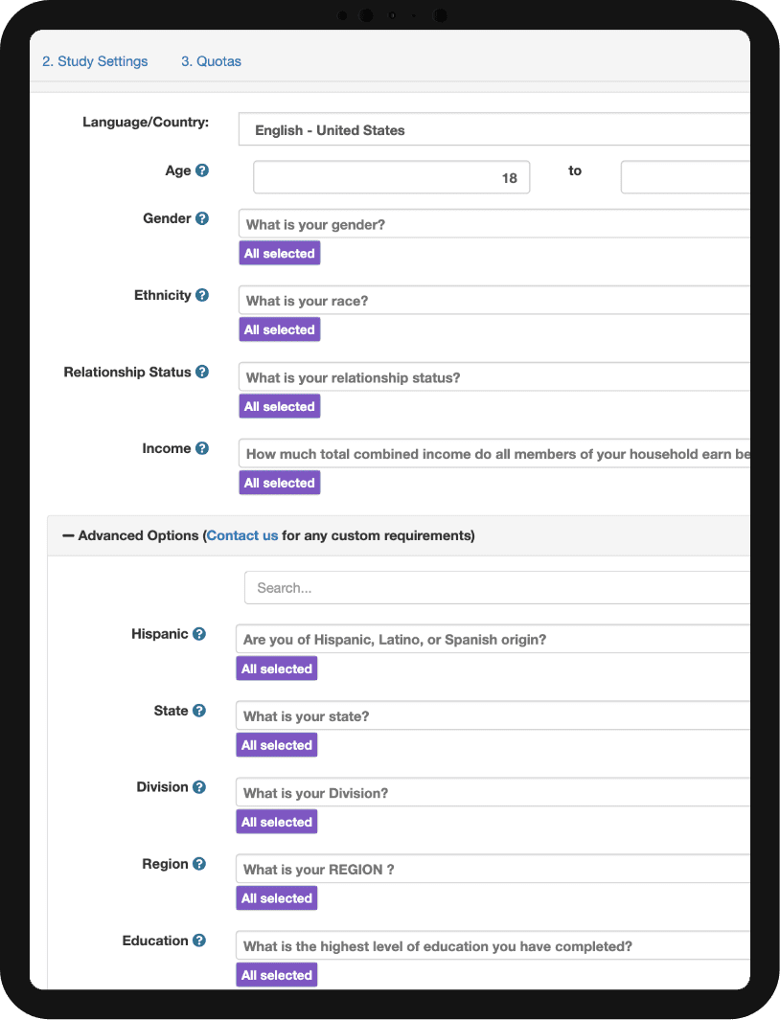Click the minimum age input field

pyautogui.click(x=391, y=177)
